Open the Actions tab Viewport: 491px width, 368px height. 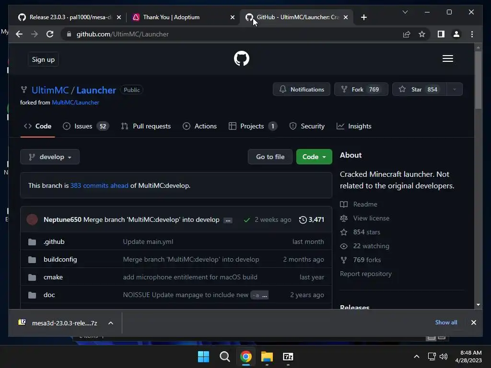[x=200, y=126]
